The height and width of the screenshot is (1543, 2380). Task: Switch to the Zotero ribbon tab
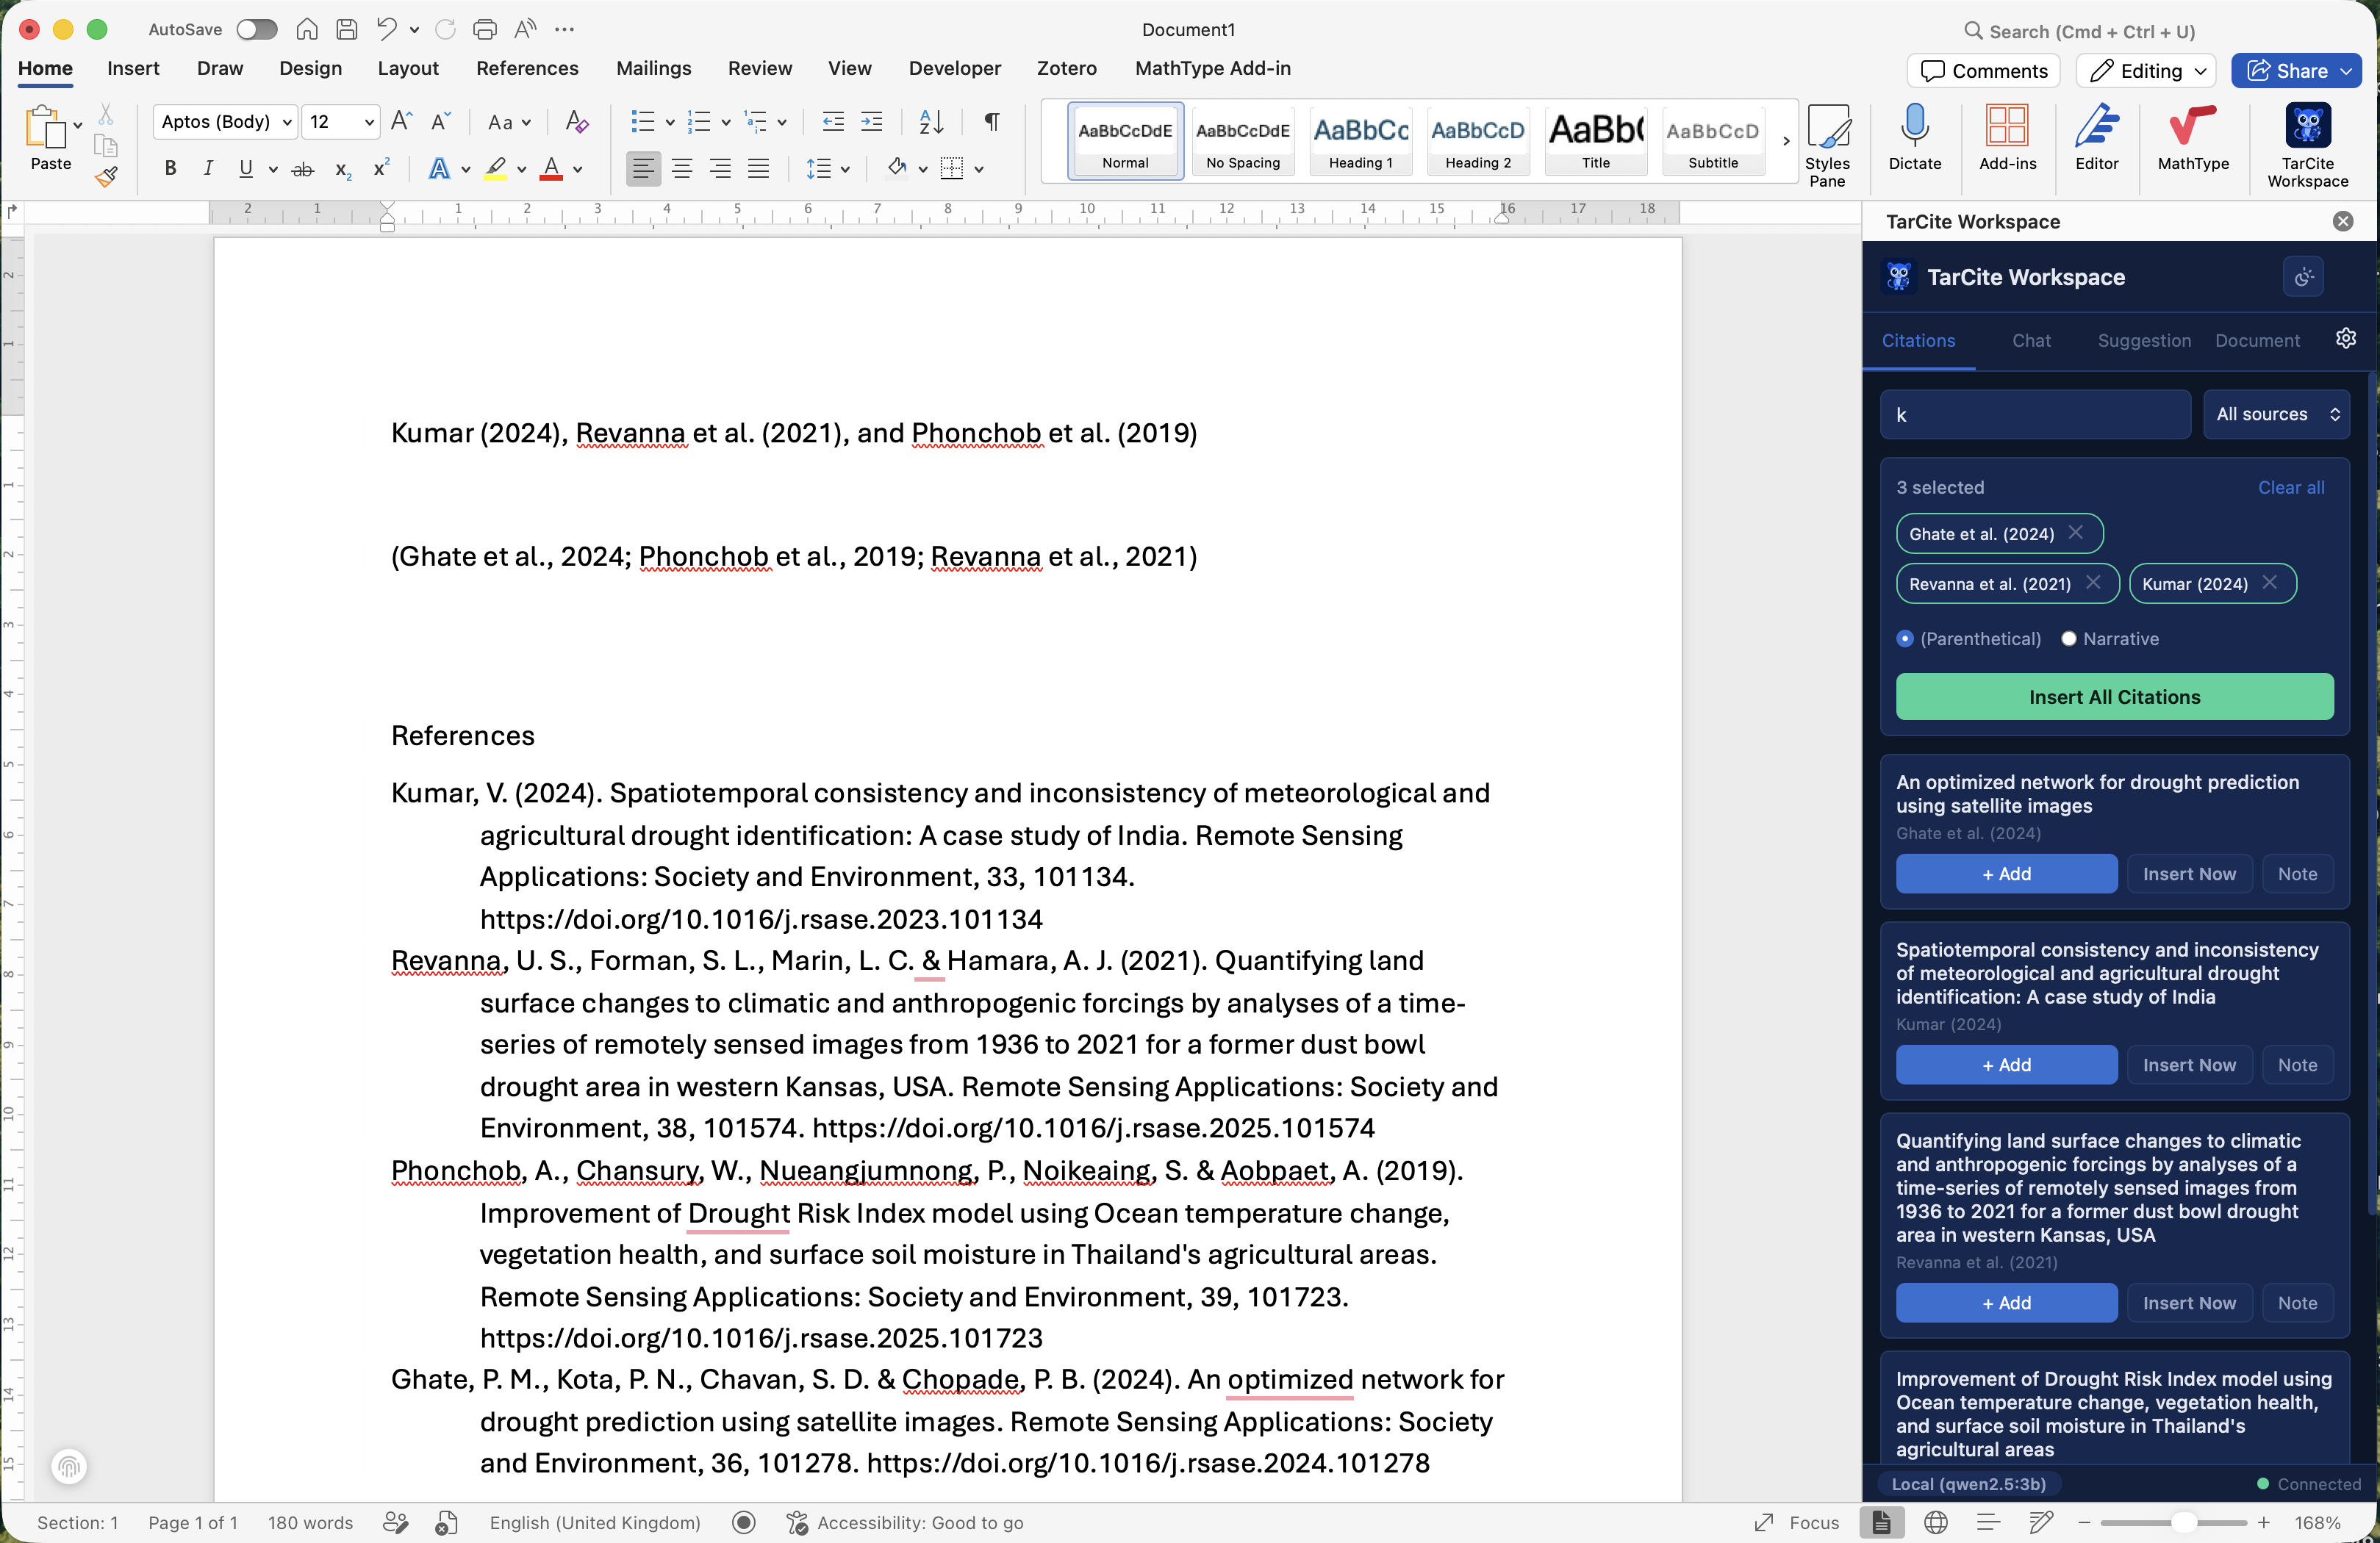pyautogui.click(x=1066, y=68)
